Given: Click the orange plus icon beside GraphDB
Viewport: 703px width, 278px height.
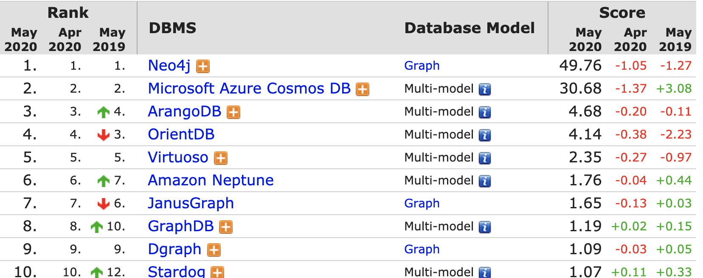Looking at the screenshot, I should [x=226, y=227].
